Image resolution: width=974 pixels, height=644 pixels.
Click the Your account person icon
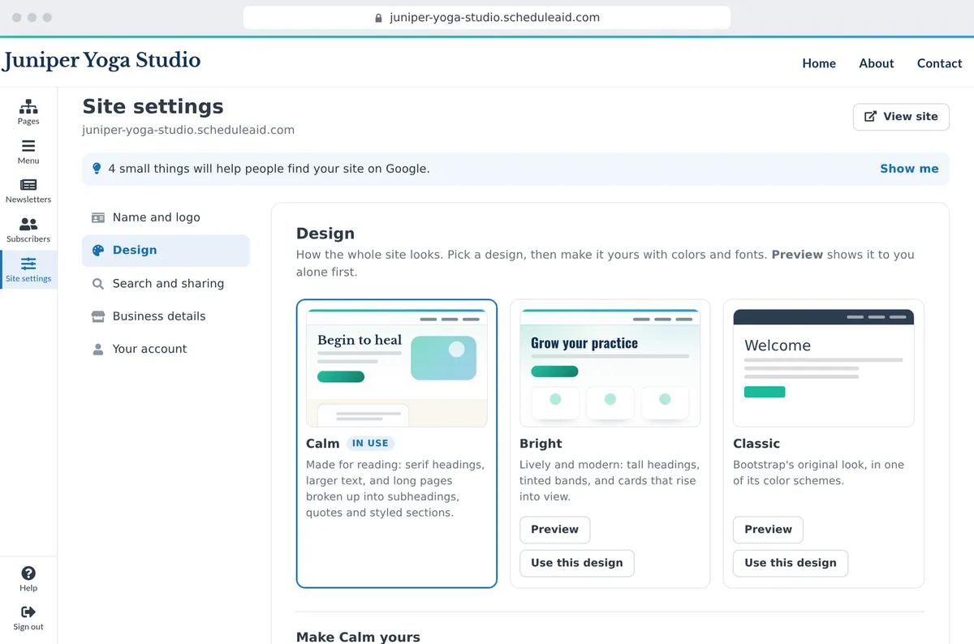pos(98,350)
